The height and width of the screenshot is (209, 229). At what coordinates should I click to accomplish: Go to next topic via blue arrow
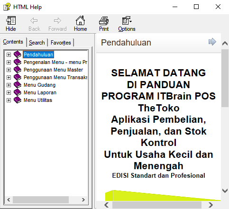pyautogui.click(x=212, y=42)
